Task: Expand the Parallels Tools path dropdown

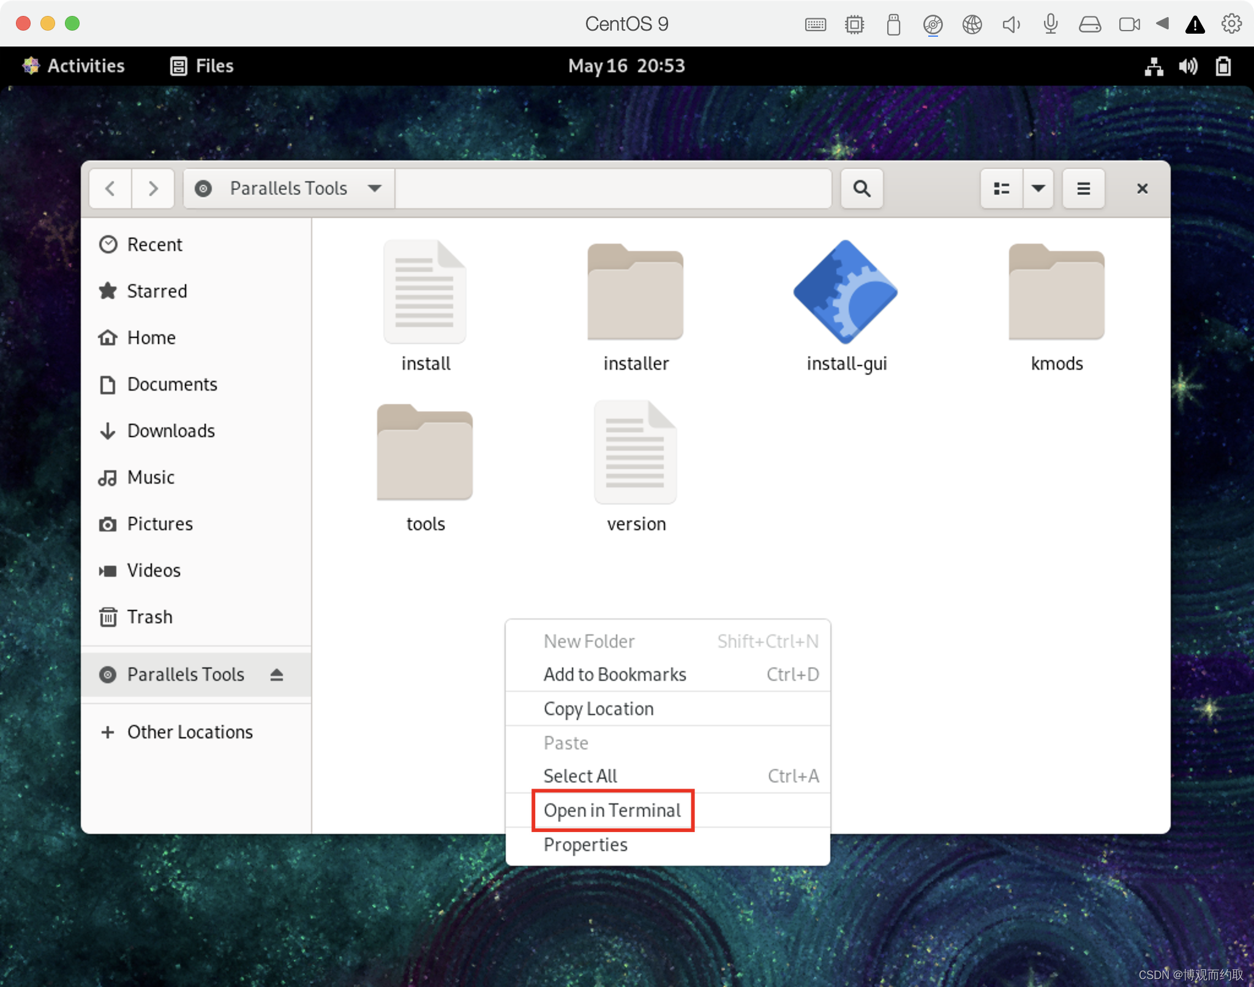Action: pos(375,189)
